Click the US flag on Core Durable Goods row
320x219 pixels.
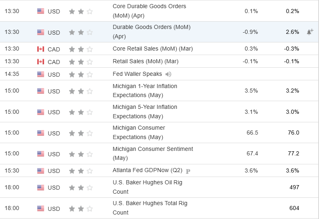[x=41, y=11]
